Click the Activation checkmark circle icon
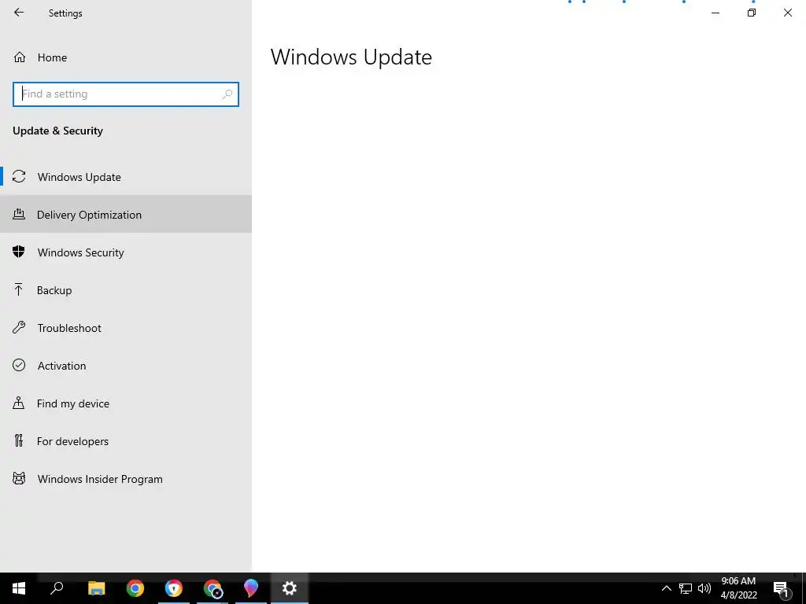This screenshot has height=604, width=806. tap(19, 365)
